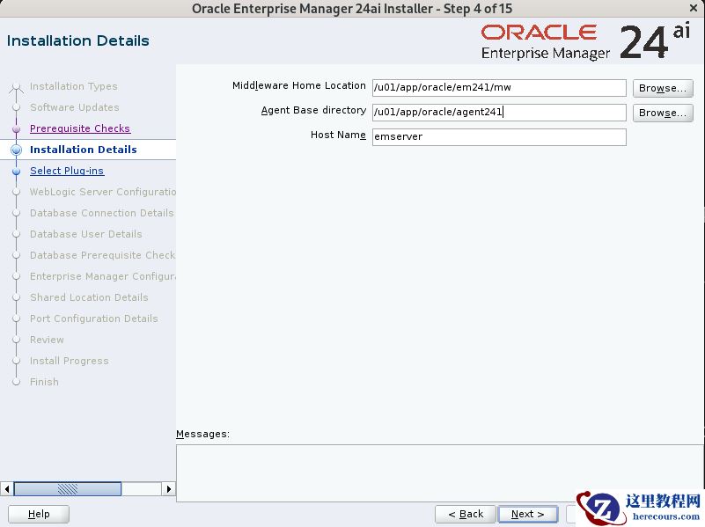The image size is (705, 527).
Task: Click the Messages label
Action: point(202,434)
